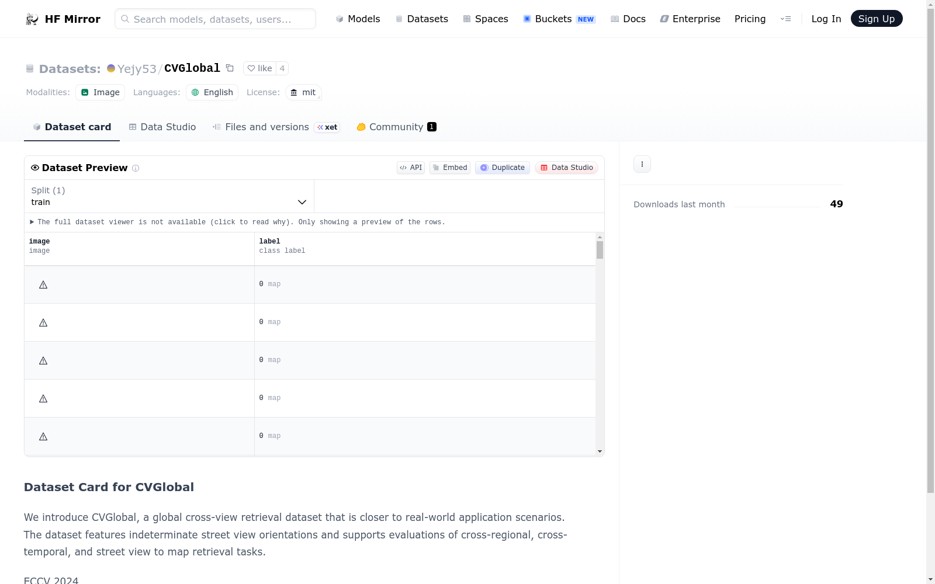Click the HF Mirror logo icon
This screenshot has width=935, height=584.
coord(32,19)
